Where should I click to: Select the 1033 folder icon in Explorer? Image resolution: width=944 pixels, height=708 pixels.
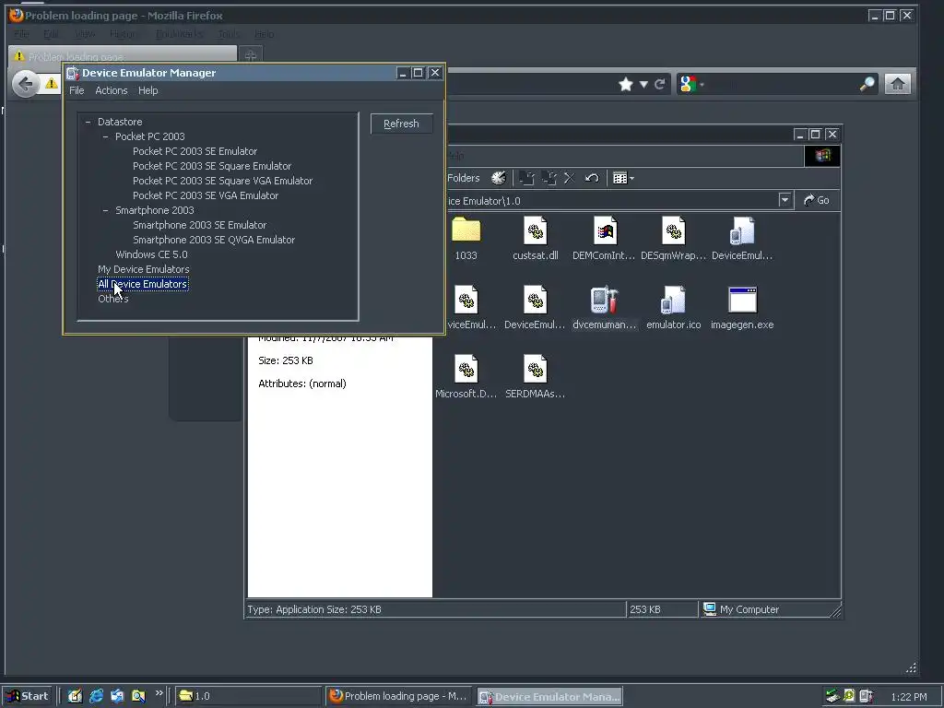(x=466, y=230)
